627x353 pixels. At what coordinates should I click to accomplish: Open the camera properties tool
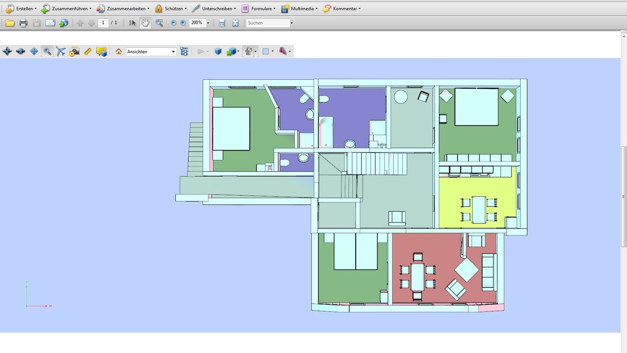tap(74, 51)
